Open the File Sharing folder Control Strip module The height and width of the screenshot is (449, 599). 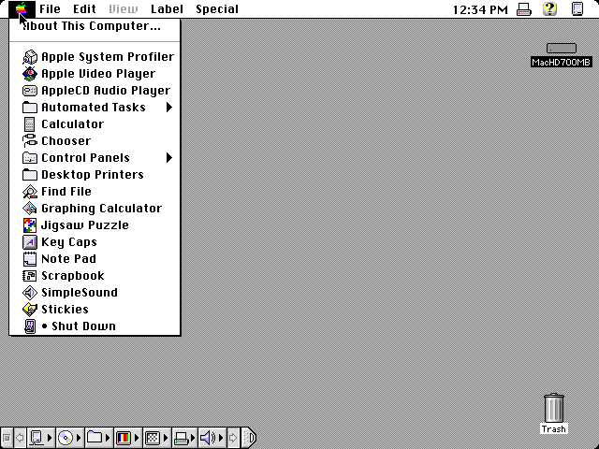pyautogui.click(x=98, y=438)
